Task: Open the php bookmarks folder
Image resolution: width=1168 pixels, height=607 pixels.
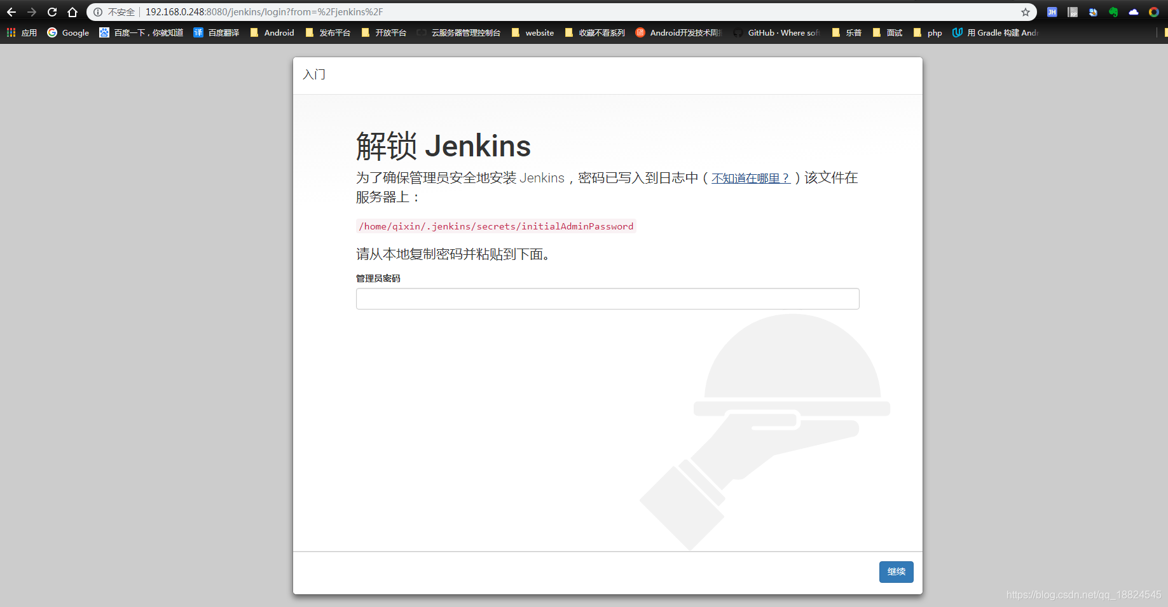Action: point(928,32)
